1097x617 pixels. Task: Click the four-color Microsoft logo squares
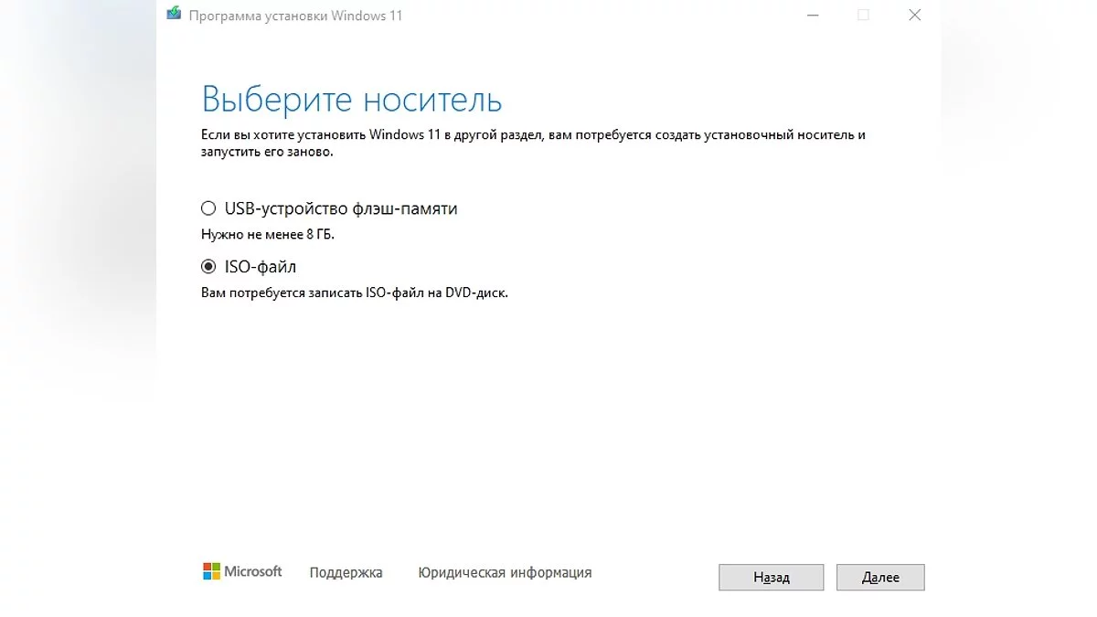tap(211, 571)
